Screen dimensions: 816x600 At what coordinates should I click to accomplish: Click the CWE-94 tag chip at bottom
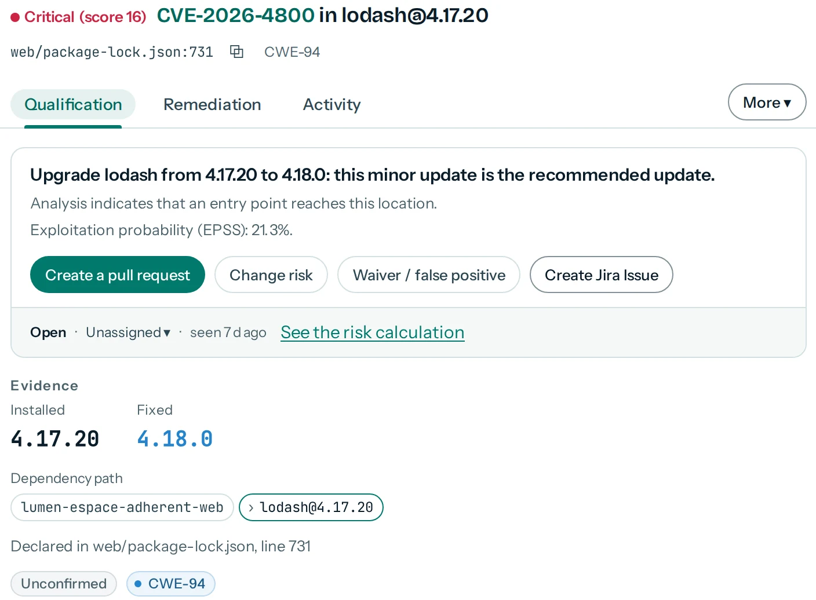point(171,583)
